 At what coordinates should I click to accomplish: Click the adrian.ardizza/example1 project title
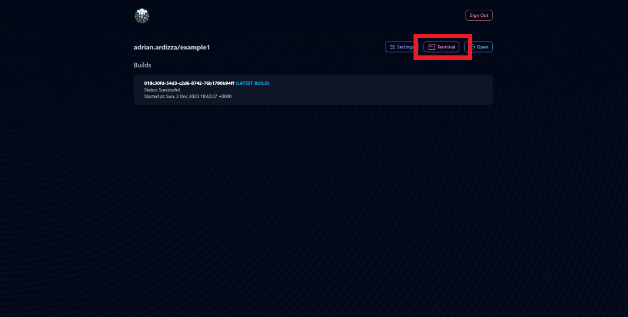point(172,47)
